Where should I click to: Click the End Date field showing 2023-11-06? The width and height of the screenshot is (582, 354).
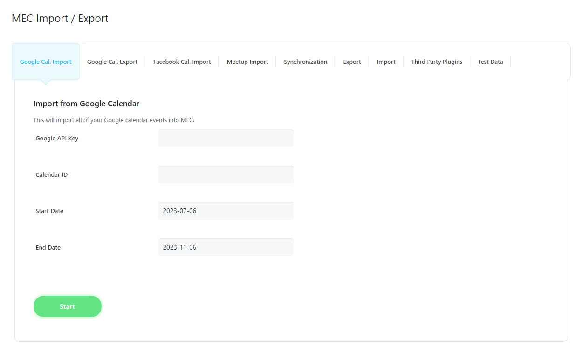[226, 247]
